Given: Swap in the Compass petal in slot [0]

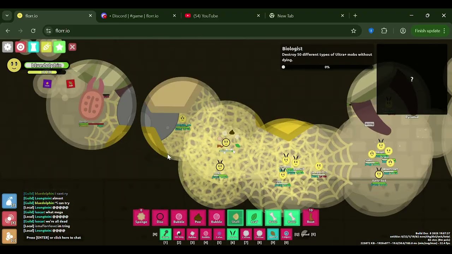Looking at the screenshot, I should pos(286,234).
